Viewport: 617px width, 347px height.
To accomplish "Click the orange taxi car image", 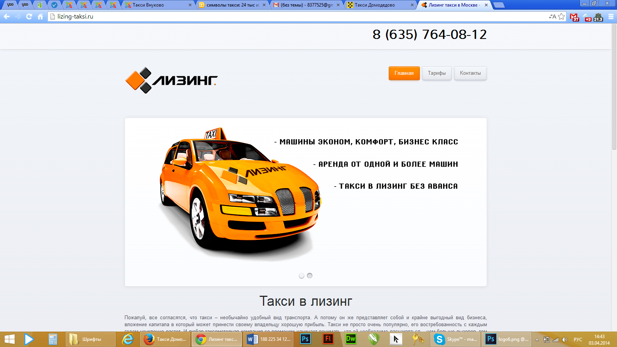I will (240, 193).
